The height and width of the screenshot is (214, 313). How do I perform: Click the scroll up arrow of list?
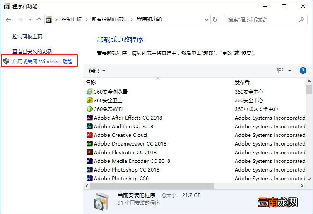coord(309,81)
